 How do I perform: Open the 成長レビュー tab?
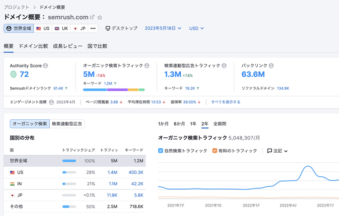click(x=68, y=46)
